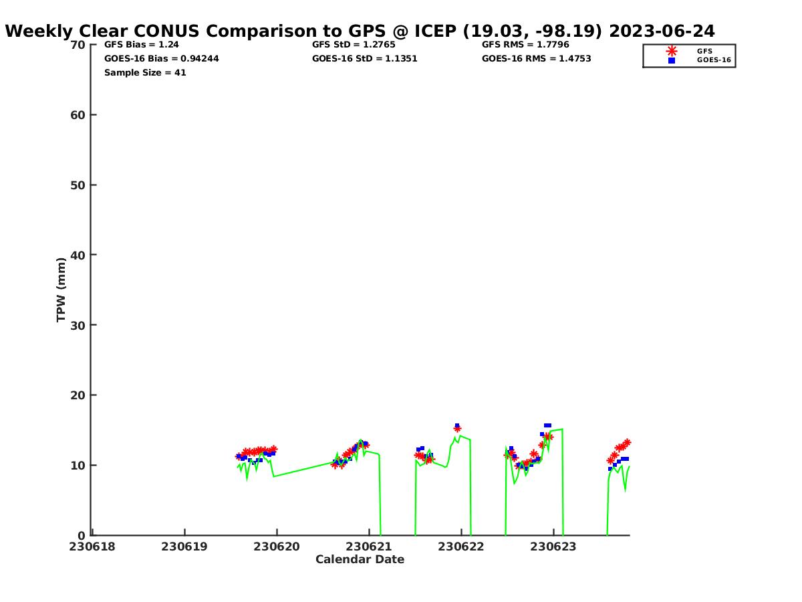The image size is (802, 602).
Task: Click the 230620 x-axis tick label
Action: pyautogui.click(x=276, y=546)
